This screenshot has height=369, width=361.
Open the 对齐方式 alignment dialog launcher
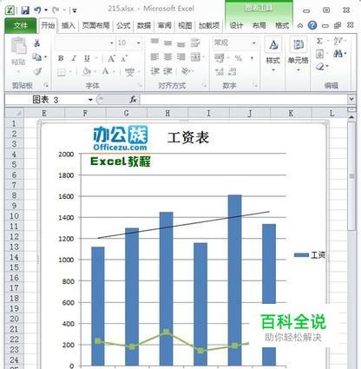(204, 85)
